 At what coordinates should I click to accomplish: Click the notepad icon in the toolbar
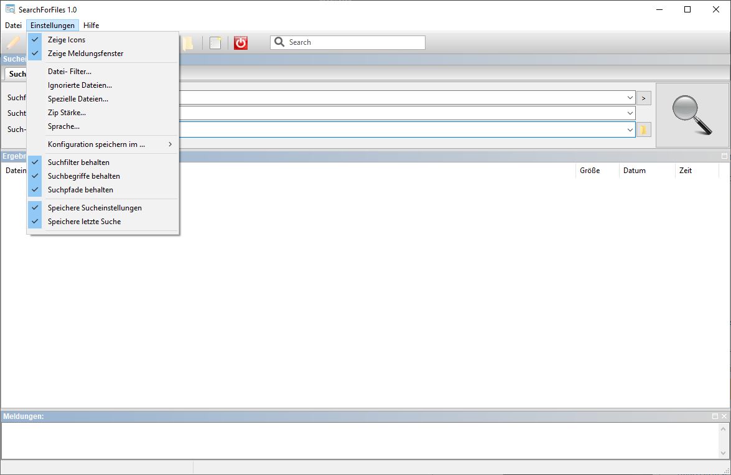coord(215,42)
